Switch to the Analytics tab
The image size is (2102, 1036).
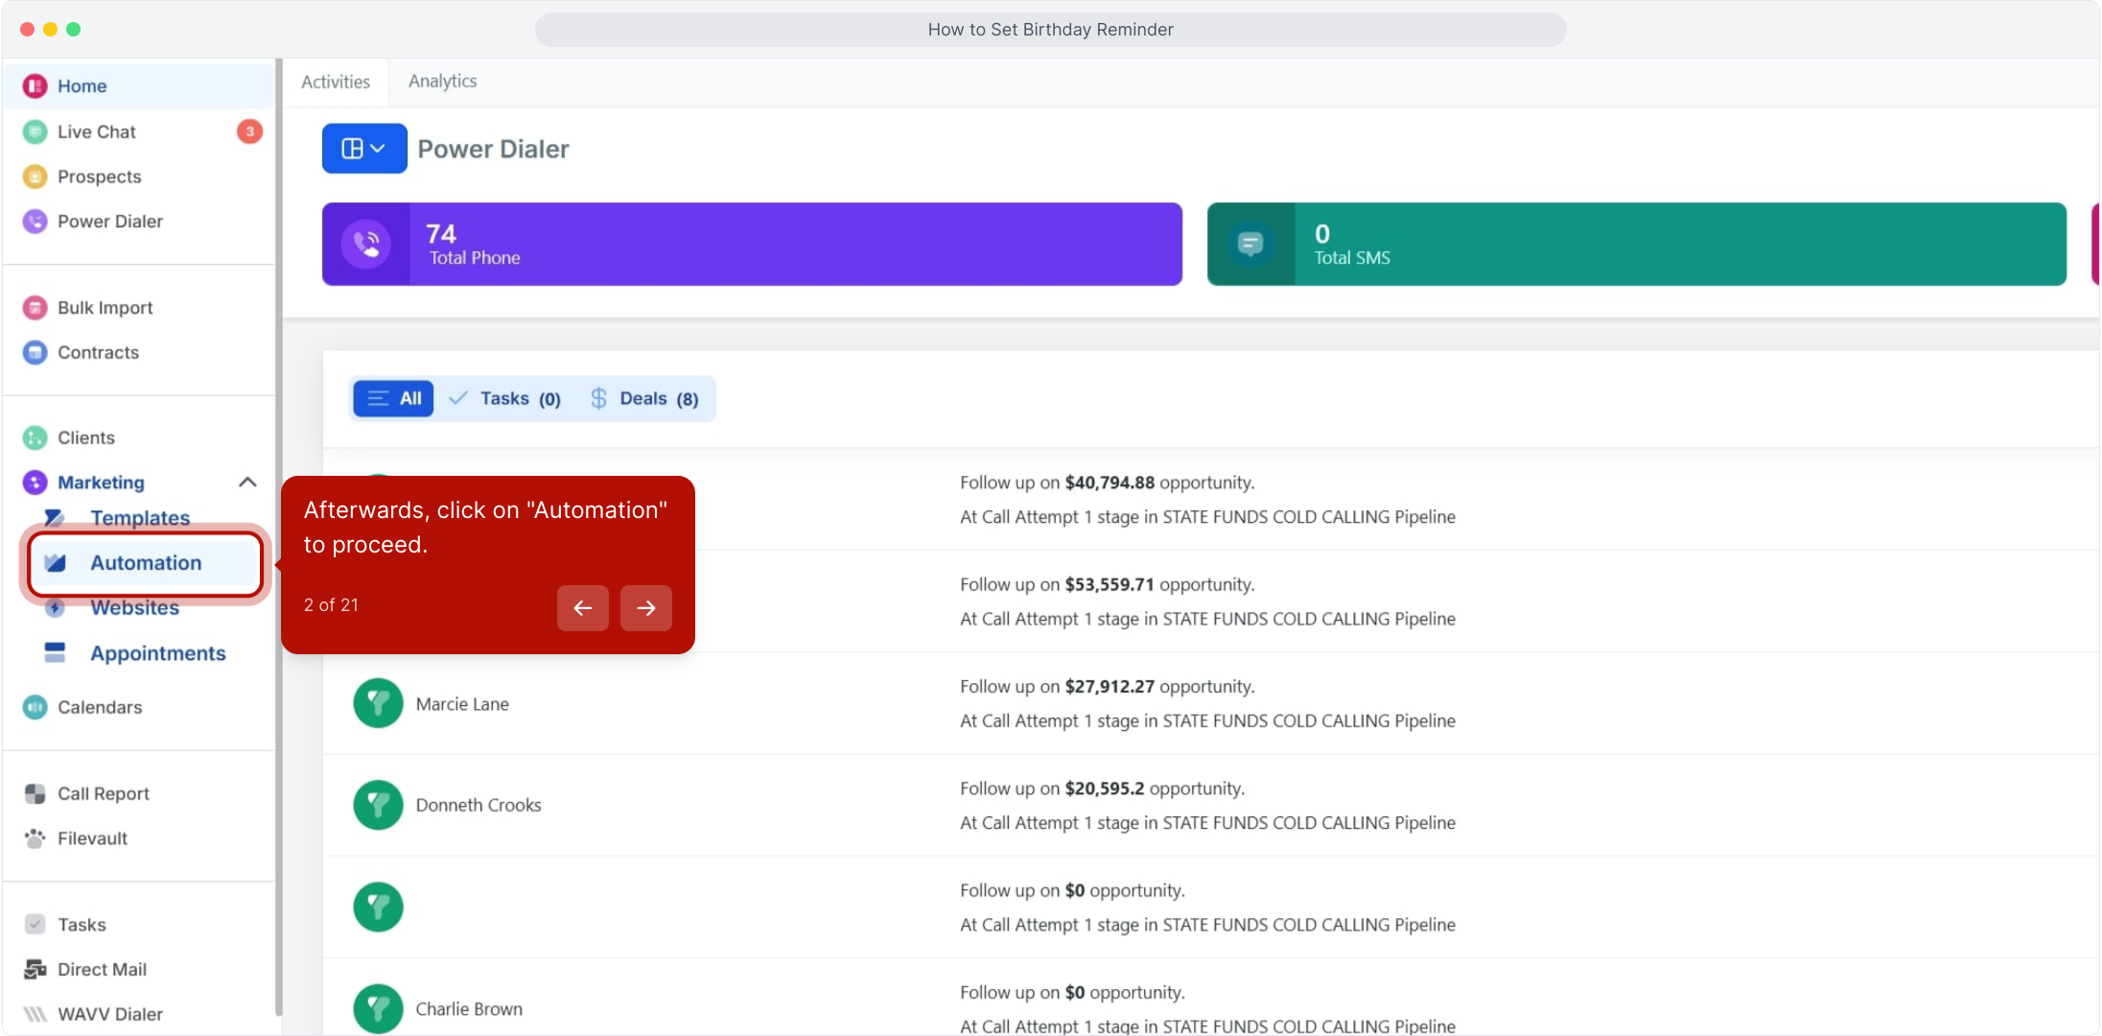pos(442,82)
